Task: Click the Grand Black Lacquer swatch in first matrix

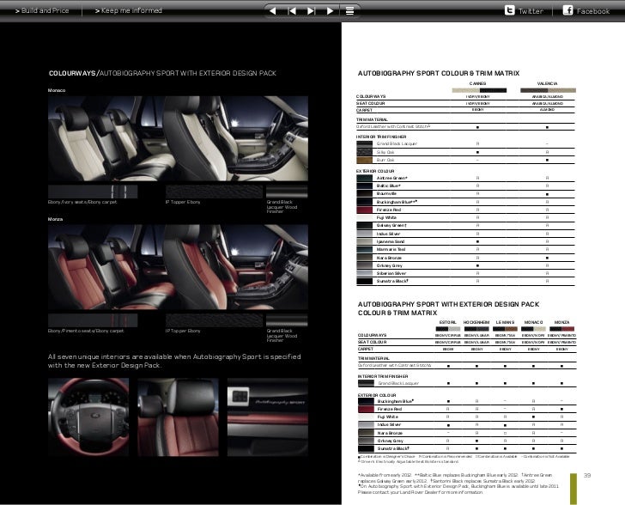Action: 364,143
